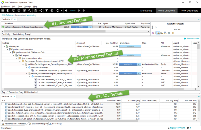Image resolution: width=201 pixels, height=130 pixels.
Task: Open the Dashboard menu
Action: coord(6,6)
